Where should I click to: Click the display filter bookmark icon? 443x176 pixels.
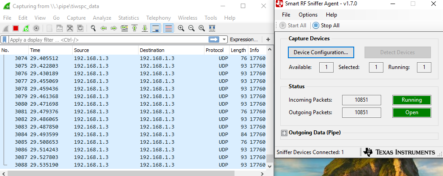click(x=4, y=39)
